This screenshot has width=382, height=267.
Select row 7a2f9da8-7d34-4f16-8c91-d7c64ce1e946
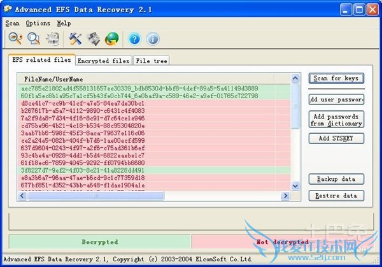pyautogui.click(x=154, y=119)
